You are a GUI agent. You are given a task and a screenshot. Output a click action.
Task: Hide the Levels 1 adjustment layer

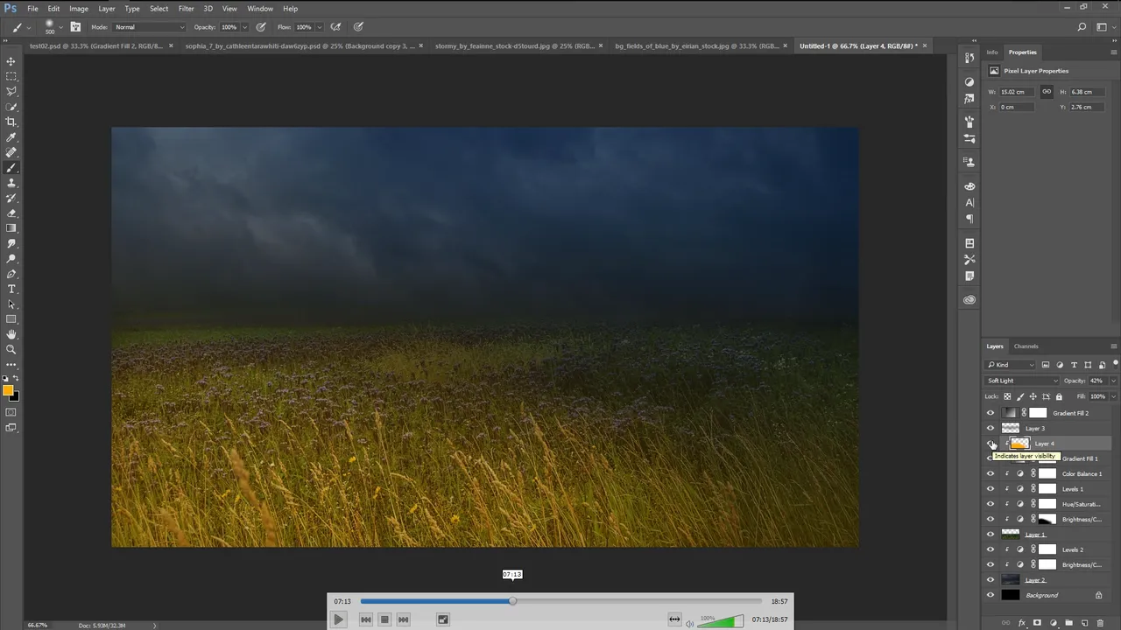[x=991, y=489]
